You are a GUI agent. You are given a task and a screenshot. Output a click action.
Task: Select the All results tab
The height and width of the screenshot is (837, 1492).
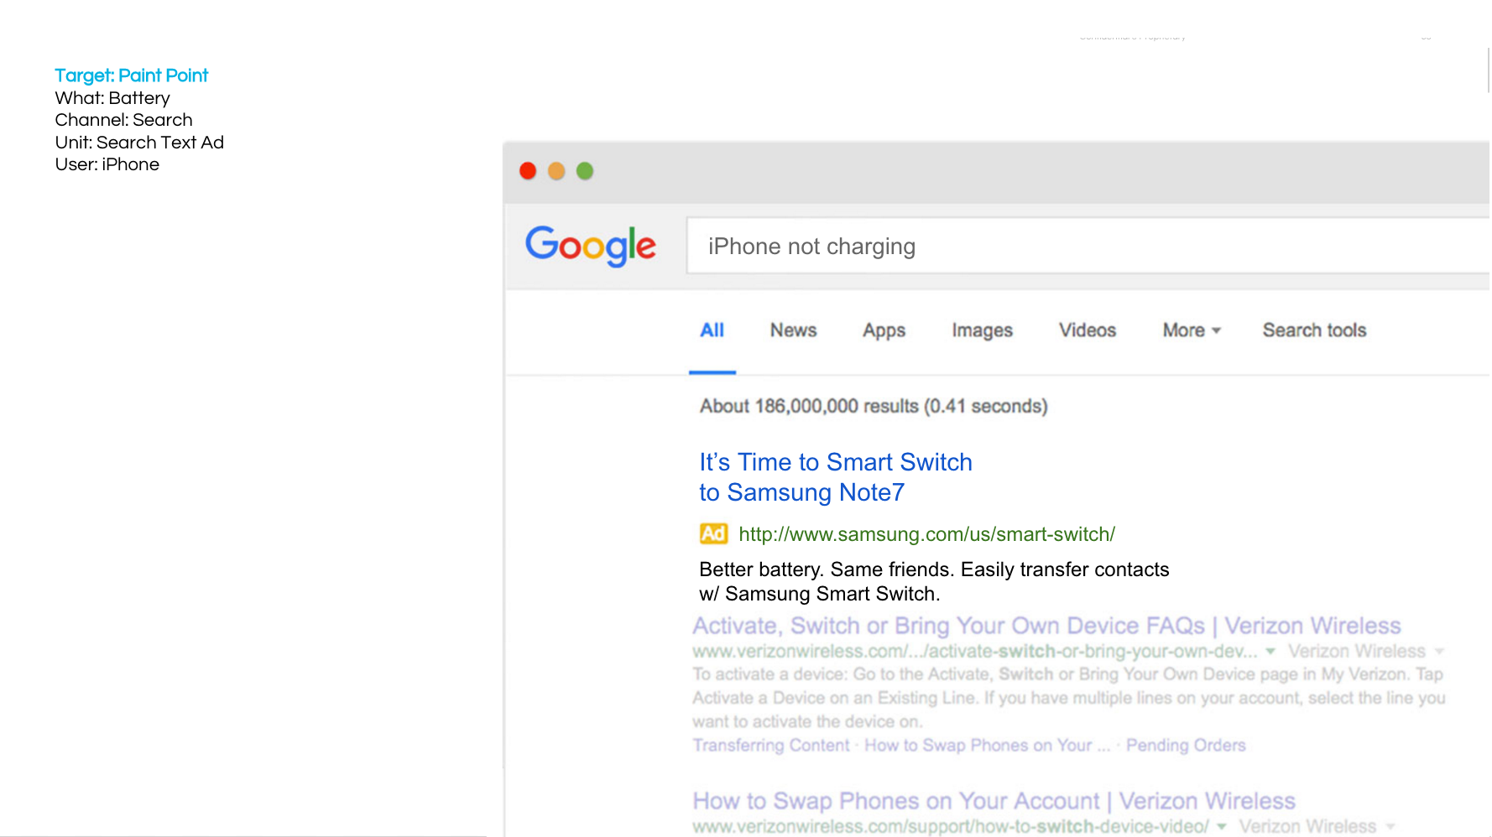coord(712,330)
